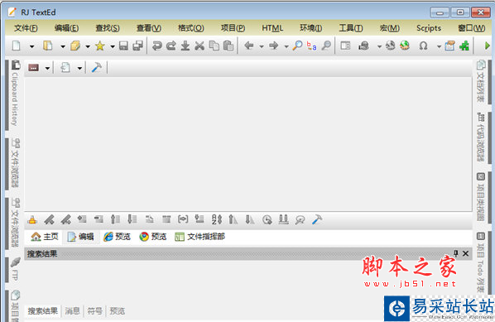Click the redo curved arrow icon
The width and height of the screenshot is (495, 322).
171,46
